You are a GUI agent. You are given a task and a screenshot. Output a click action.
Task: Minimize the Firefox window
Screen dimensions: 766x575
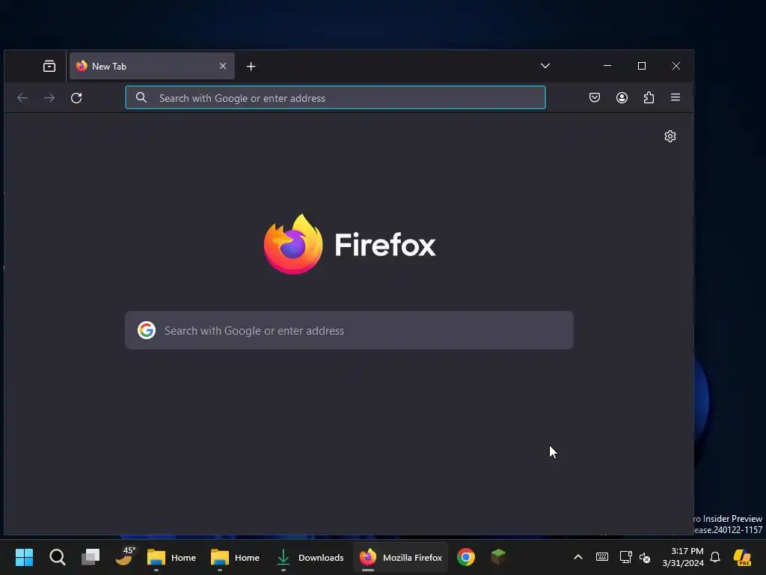607,66
